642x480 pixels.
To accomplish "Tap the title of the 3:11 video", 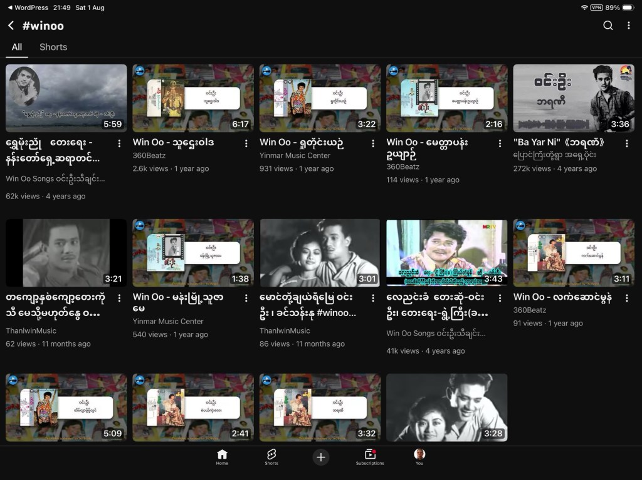I will pos(562,297).
